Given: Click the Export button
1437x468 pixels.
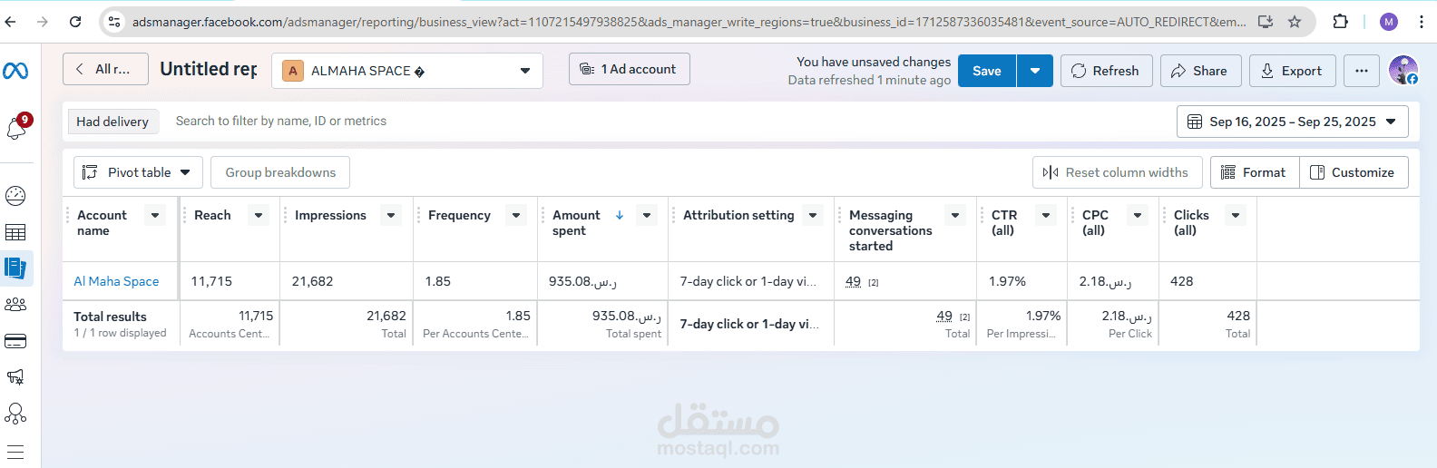Looking at the screenshot, I should tap(1292, 71).
